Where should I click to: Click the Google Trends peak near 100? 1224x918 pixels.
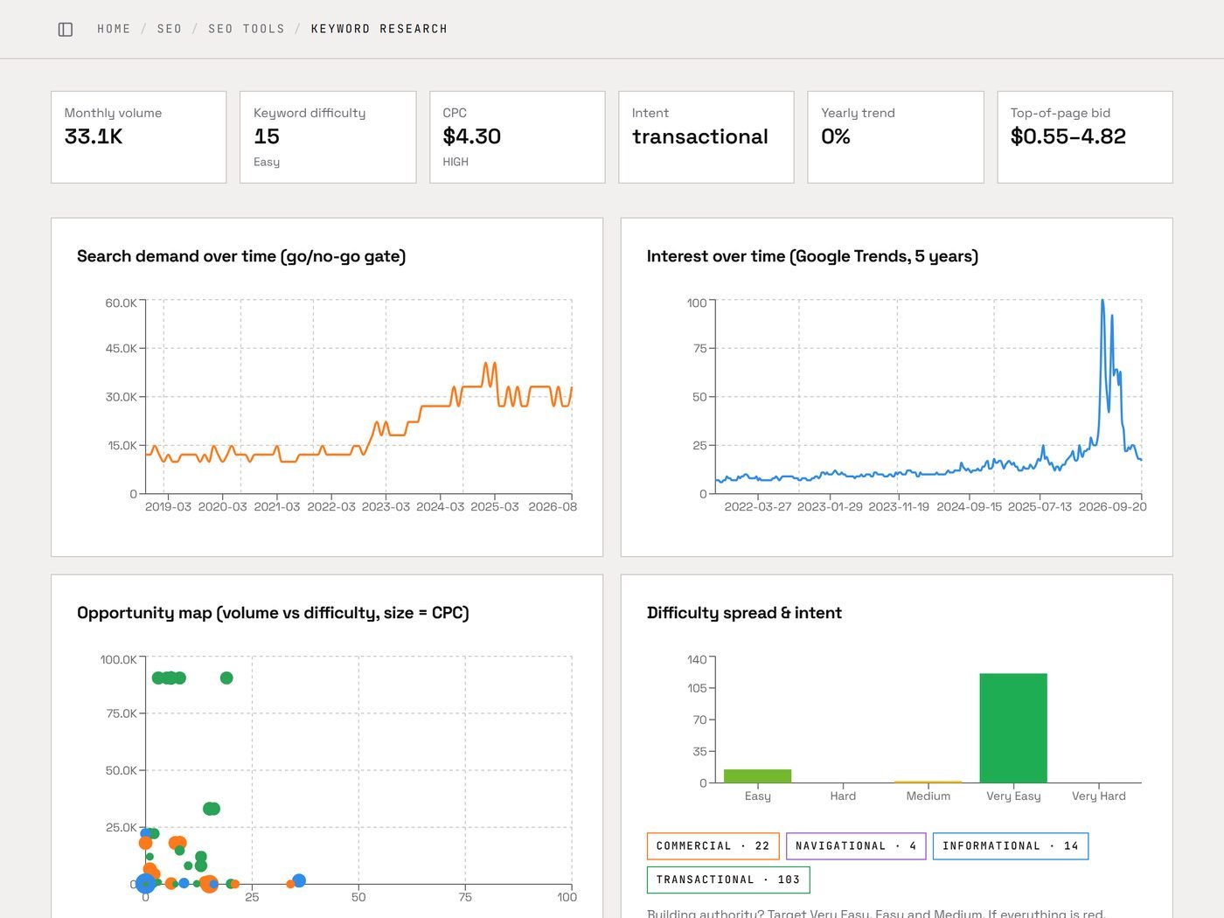(x=1102, y=302)
